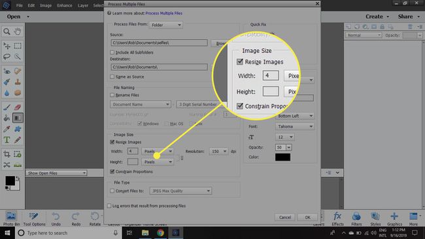Toggle the Mac OS compatibility checkbox
This screenshot has width=425, height=239.
coord(167,124)
